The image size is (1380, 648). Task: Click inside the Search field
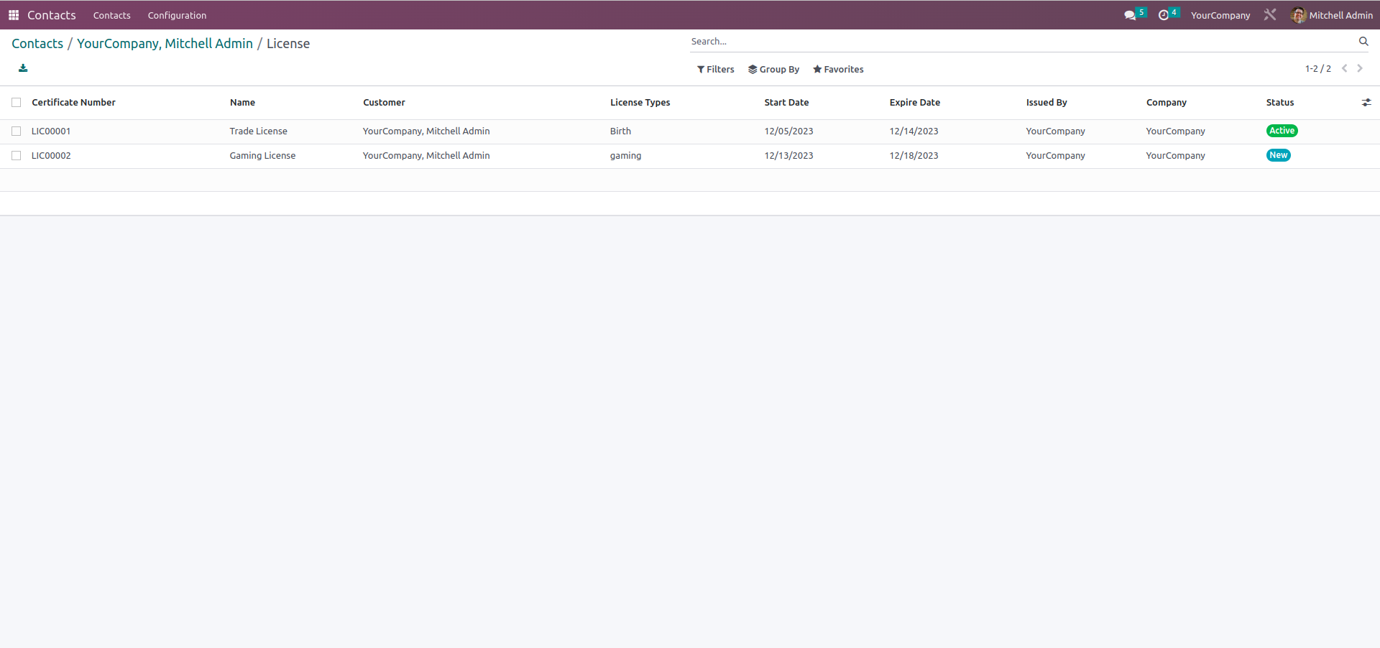pyautogui.click(x=1021, y=42)
